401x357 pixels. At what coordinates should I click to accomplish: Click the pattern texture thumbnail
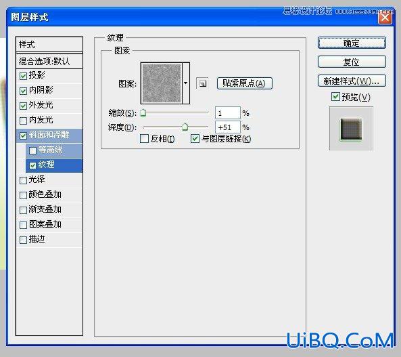click(162, 83)
